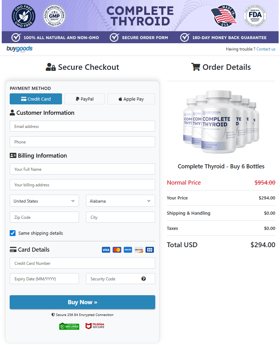Uncheck Same shipping details checkbox
Screen dimensions: 280x345
point(12,233)
